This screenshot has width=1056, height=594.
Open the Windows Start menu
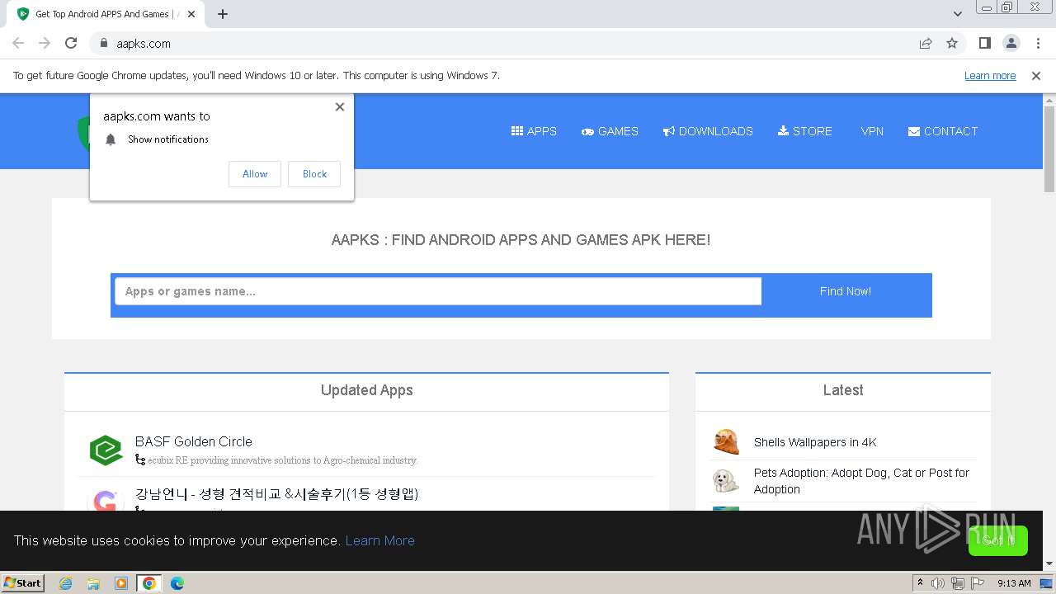click(x=23, y=582)
